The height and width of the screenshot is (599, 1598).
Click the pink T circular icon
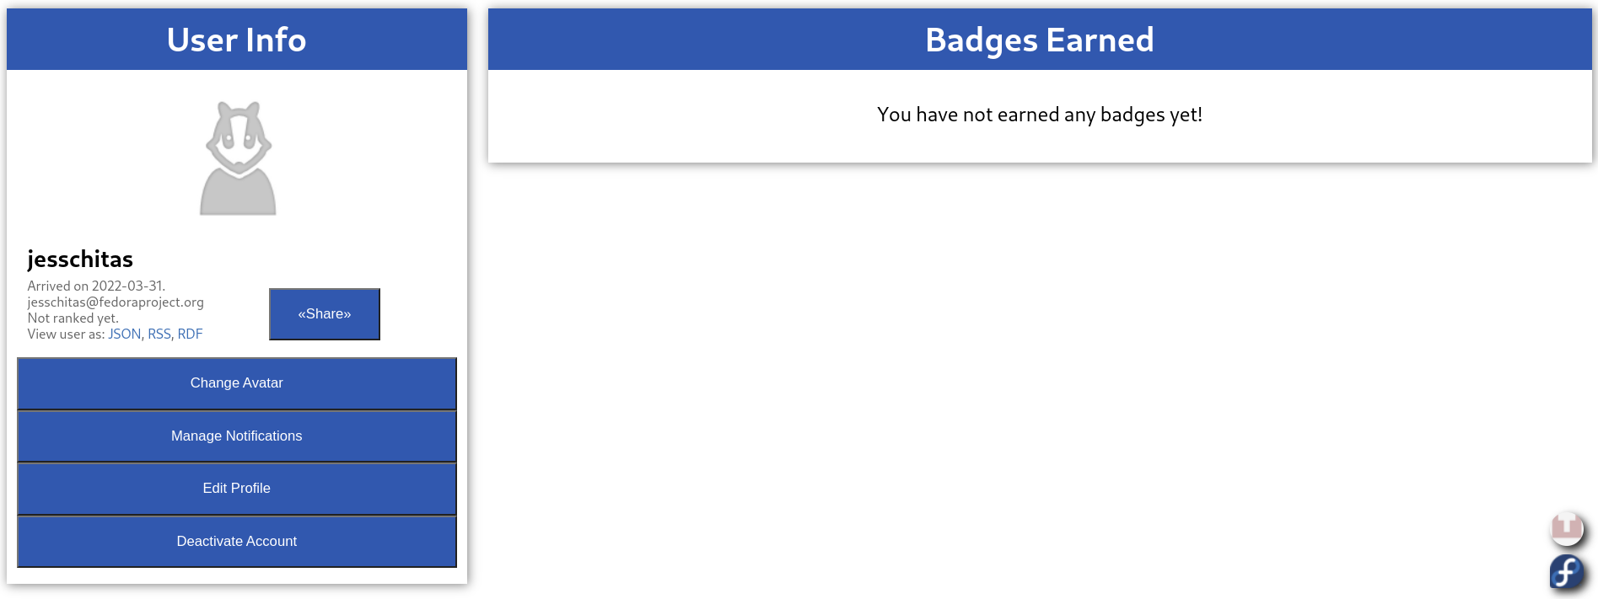[1567, 527]
